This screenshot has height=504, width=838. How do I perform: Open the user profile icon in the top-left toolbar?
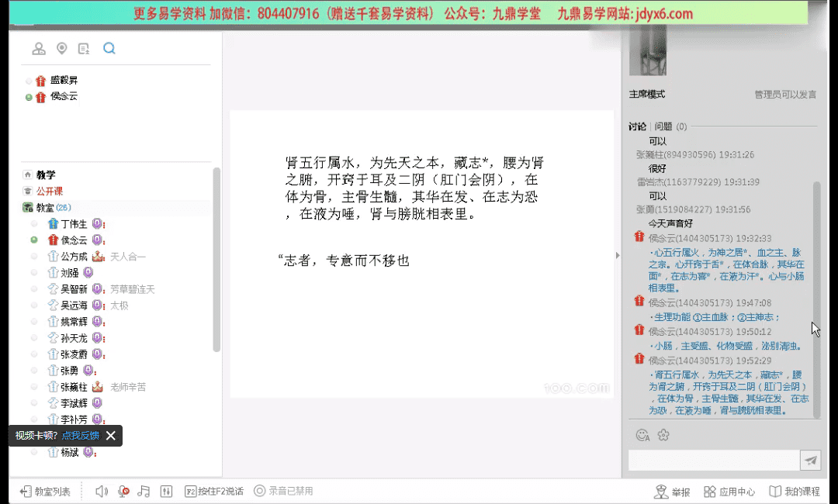[39, 49]
